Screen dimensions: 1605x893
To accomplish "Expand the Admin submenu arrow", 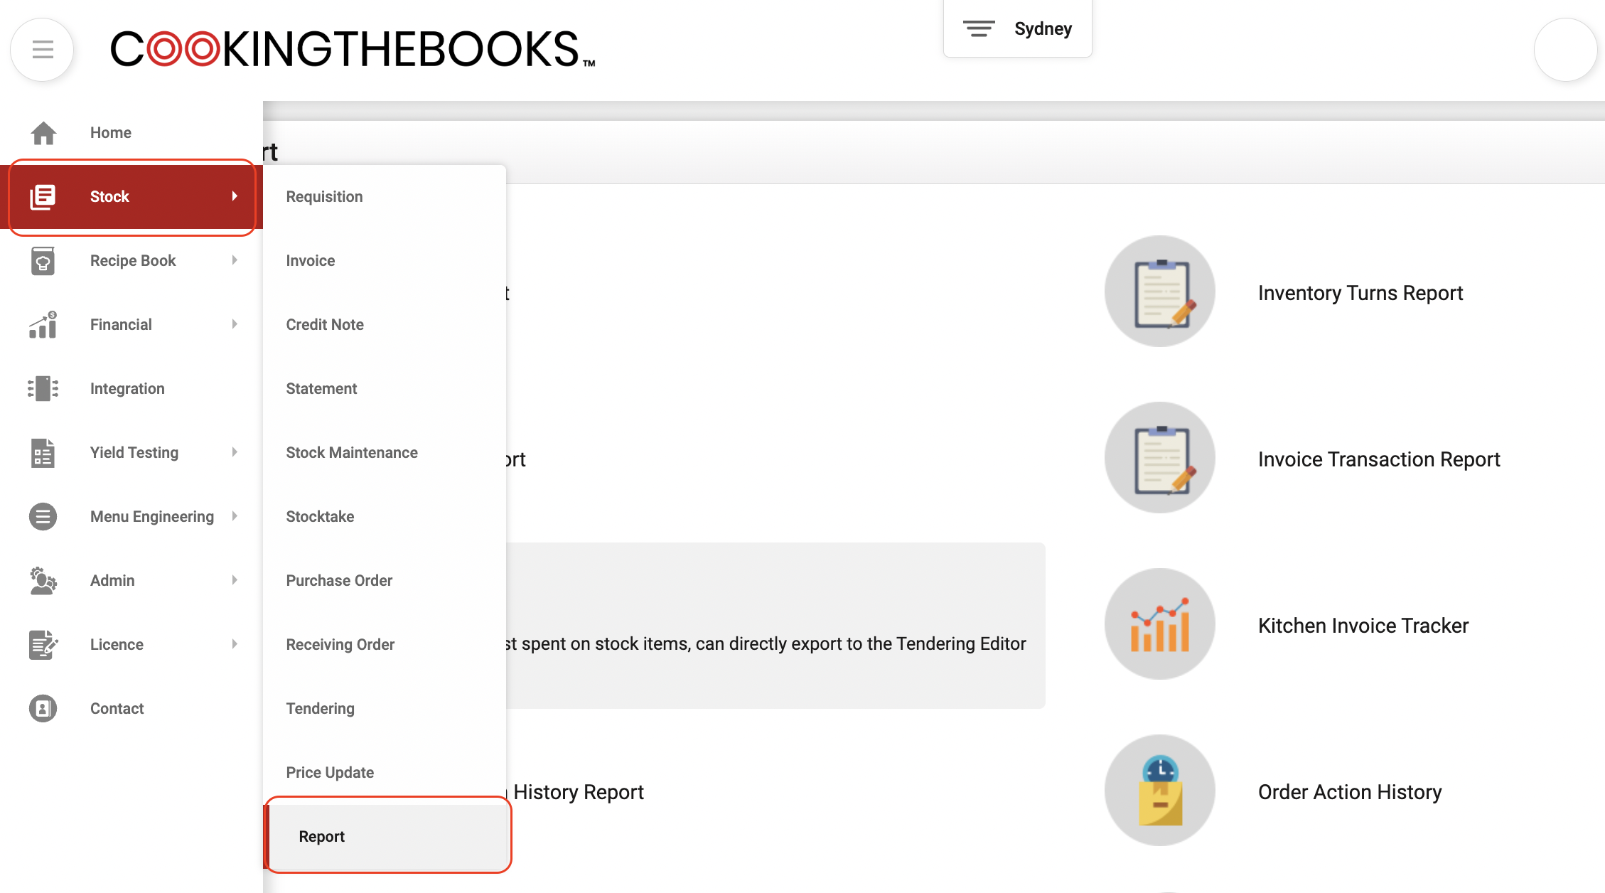I will click(235, 580).
